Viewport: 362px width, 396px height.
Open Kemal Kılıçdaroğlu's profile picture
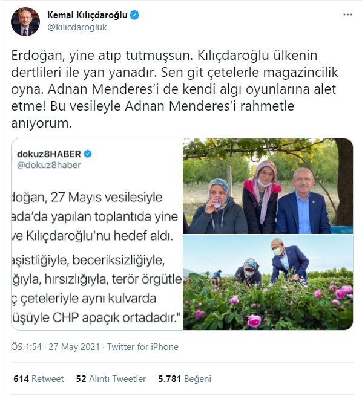tap(25, 22)
